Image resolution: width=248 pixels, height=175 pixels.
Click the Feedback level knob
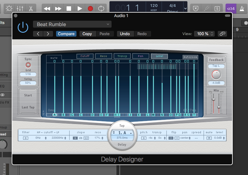(x=216, y=75)
